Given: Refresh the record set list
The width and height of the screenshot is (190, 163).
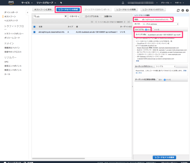Looking at the screenshot, I should click(x=178, y=10).
